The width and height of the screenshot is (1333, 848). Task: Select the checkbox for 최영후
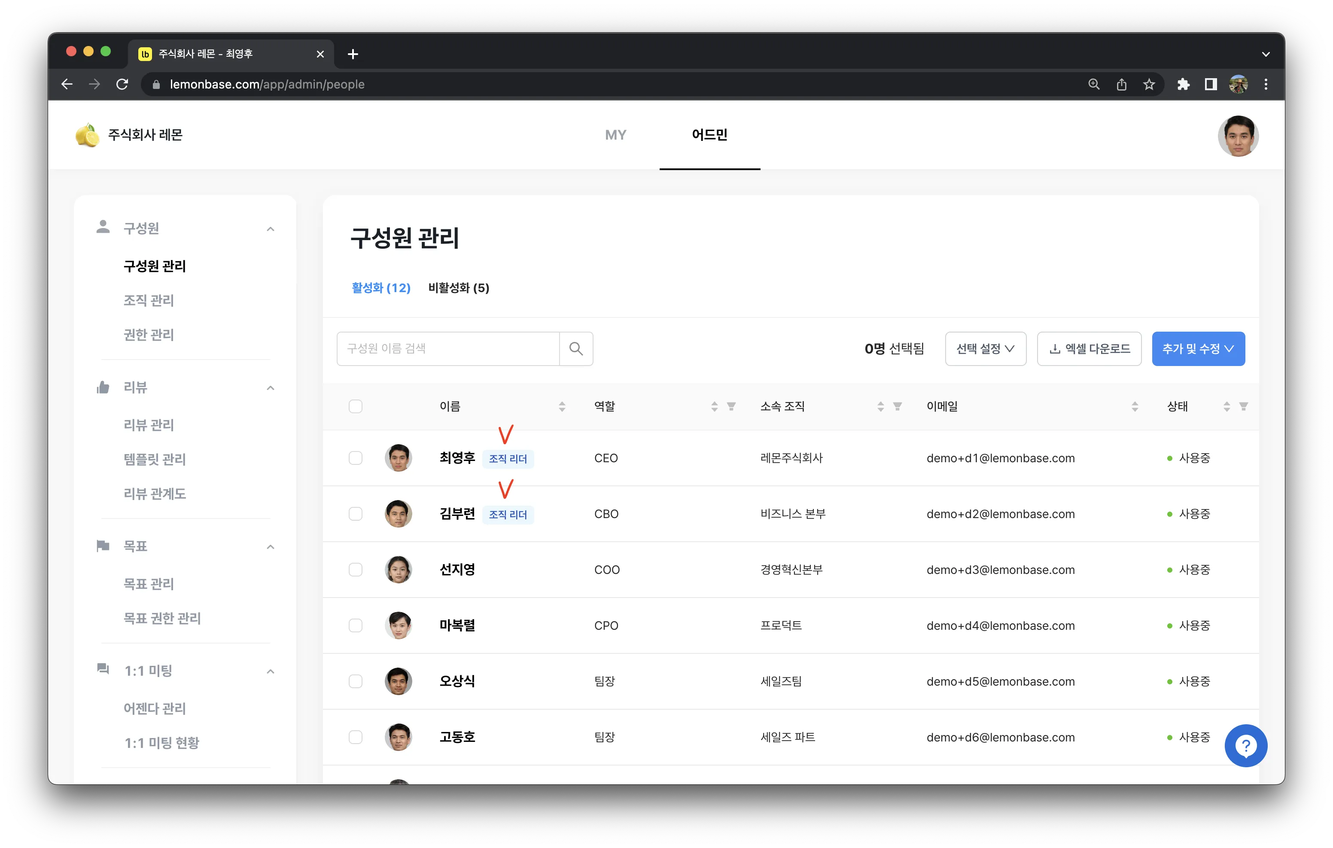pyautogui.click(x=356, y=458)
